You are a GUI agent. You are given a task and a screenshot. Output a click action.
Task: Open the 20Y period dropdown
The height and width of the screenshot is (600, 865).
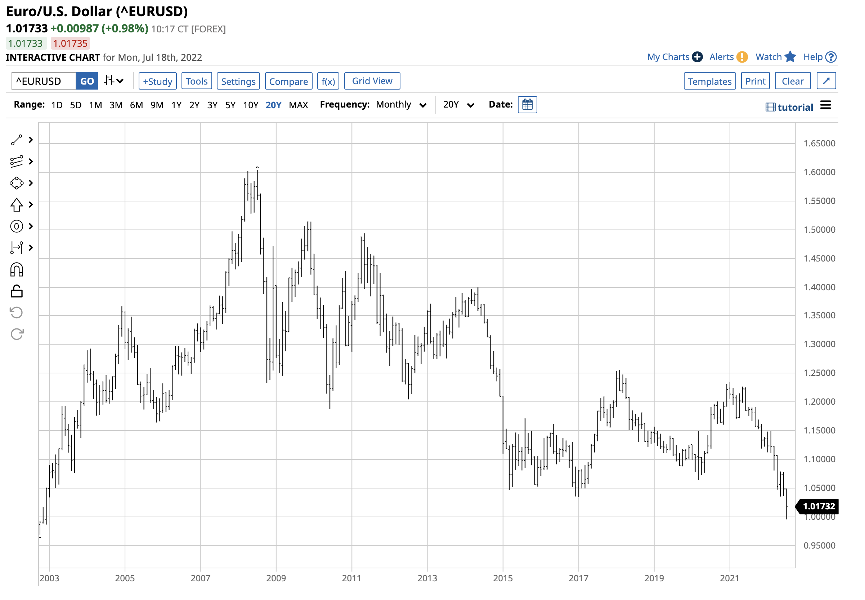(458, 105)
